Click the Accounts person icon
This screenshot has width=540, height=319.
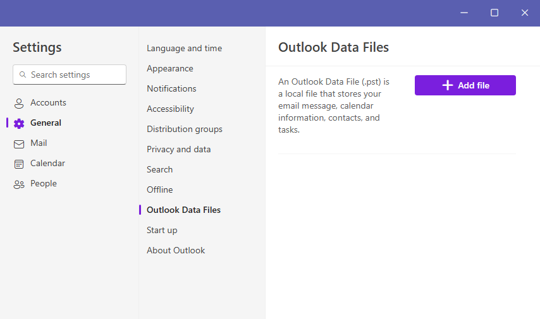point(19,103)
